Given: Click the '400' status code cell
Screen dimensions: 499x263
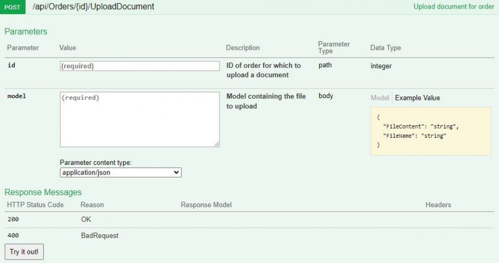Looking at the screenshot, I should (x=13, y=235).
